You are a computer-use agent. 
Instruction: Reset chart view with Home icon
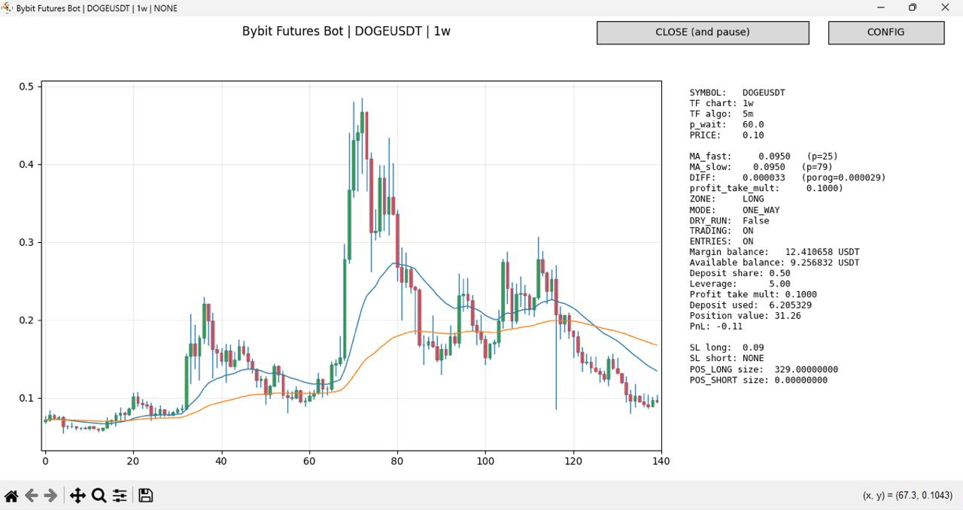[11, 496]
